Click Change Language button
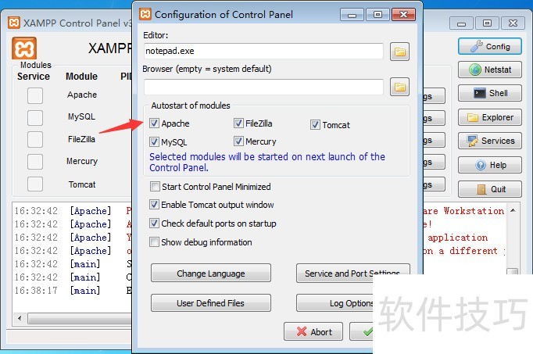This screenshot has height=354, width=533. (211, 274)
